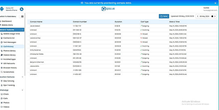Click the Photos Library icon
Screen dimensions: 219x110
point(2,51)
